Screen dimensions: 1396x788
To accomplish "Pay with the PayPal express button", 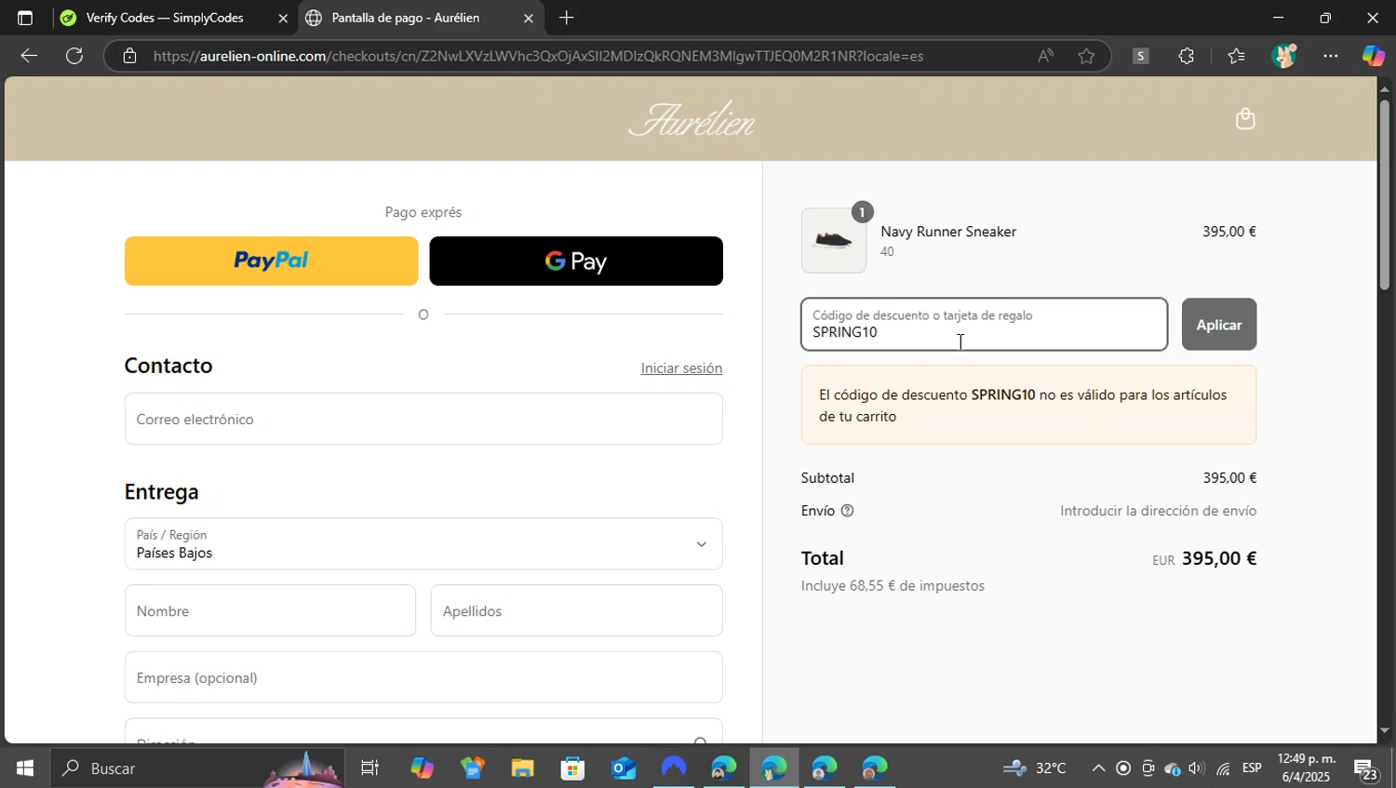I will (271, 260).
